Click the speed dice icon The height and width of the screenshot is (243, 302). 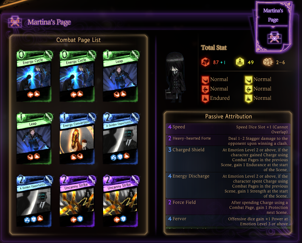pos(268,62)
